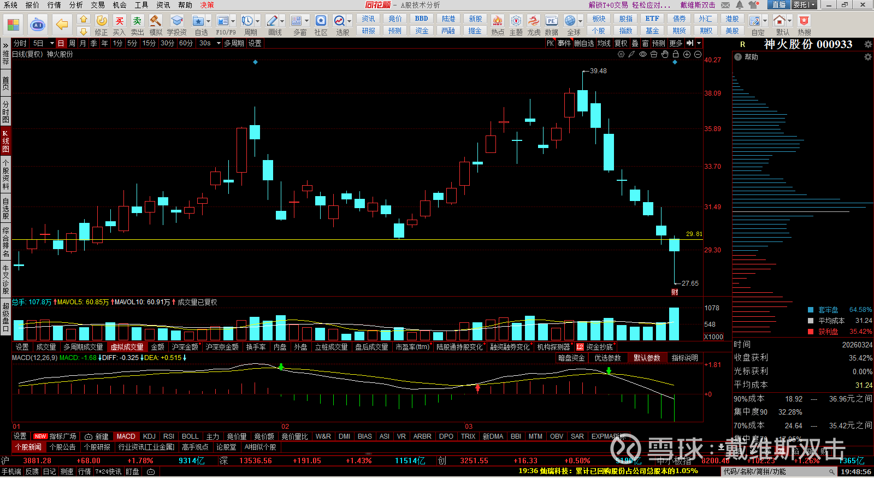The height and width of the screenshot is (478, 874).
Task: Open the 社区 community icon
Action: pyautogui.click(x=321, y=25)
